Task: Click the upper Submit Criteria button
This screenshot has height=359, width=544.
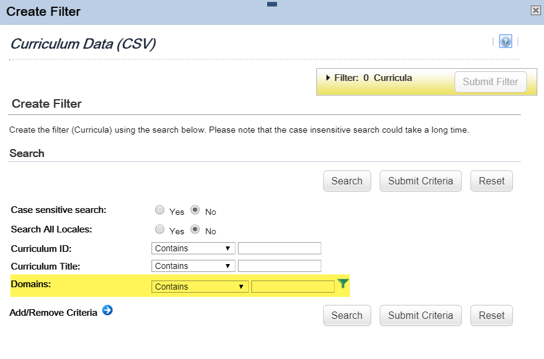Action: click(420, 181)
